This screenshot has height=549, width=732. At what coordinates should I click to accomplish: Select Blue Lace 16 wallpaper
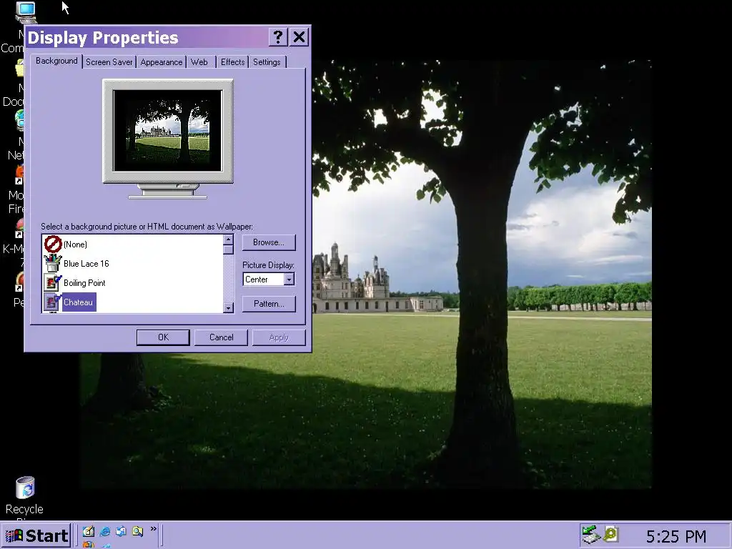point(86,264)
